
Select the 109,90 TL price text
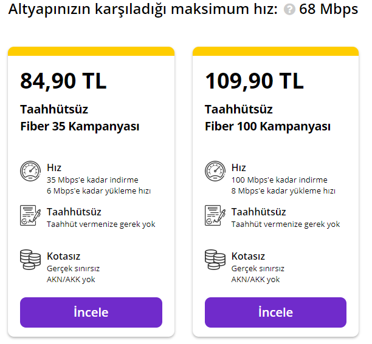pos(254,81)
